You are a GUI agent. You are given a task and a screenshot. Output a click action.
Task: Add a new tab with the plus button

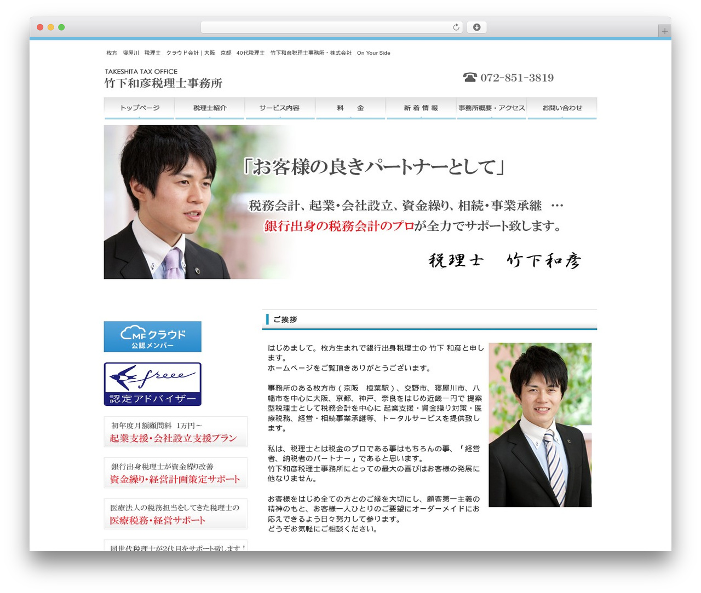[664, 31]
